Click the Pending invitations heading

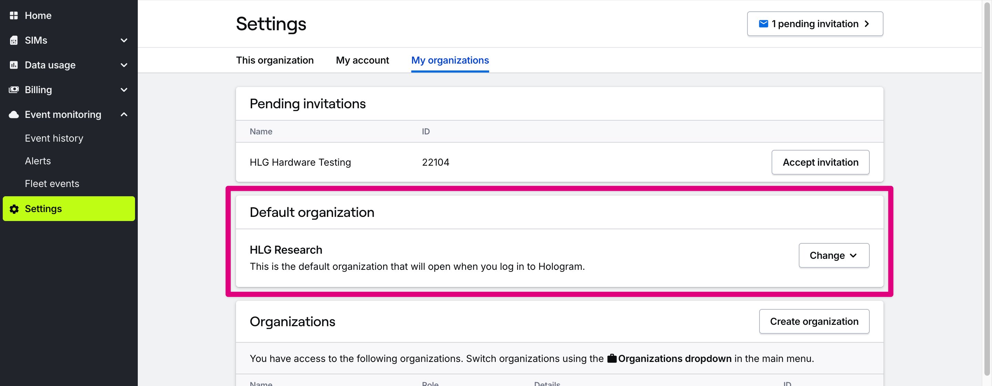[x=307, y=104]
